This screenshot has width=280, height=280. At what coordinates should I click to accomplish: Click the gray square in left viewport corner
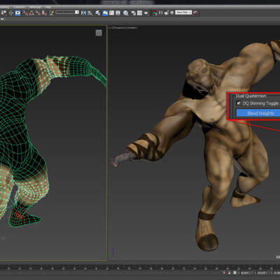point(99,33)
